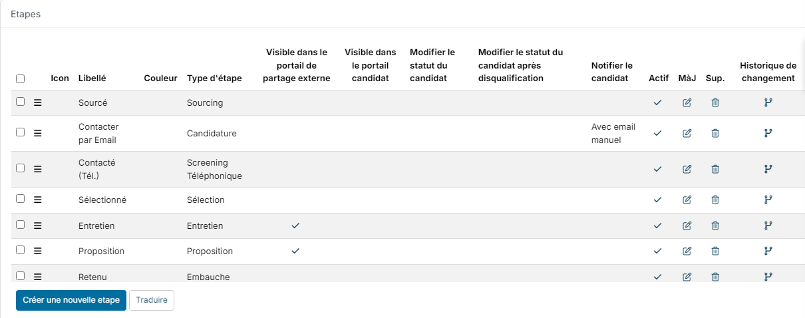This screenshot has height=318, width=805.
Task: Open change history for Sourcé stage
Action: coord(768,102)
